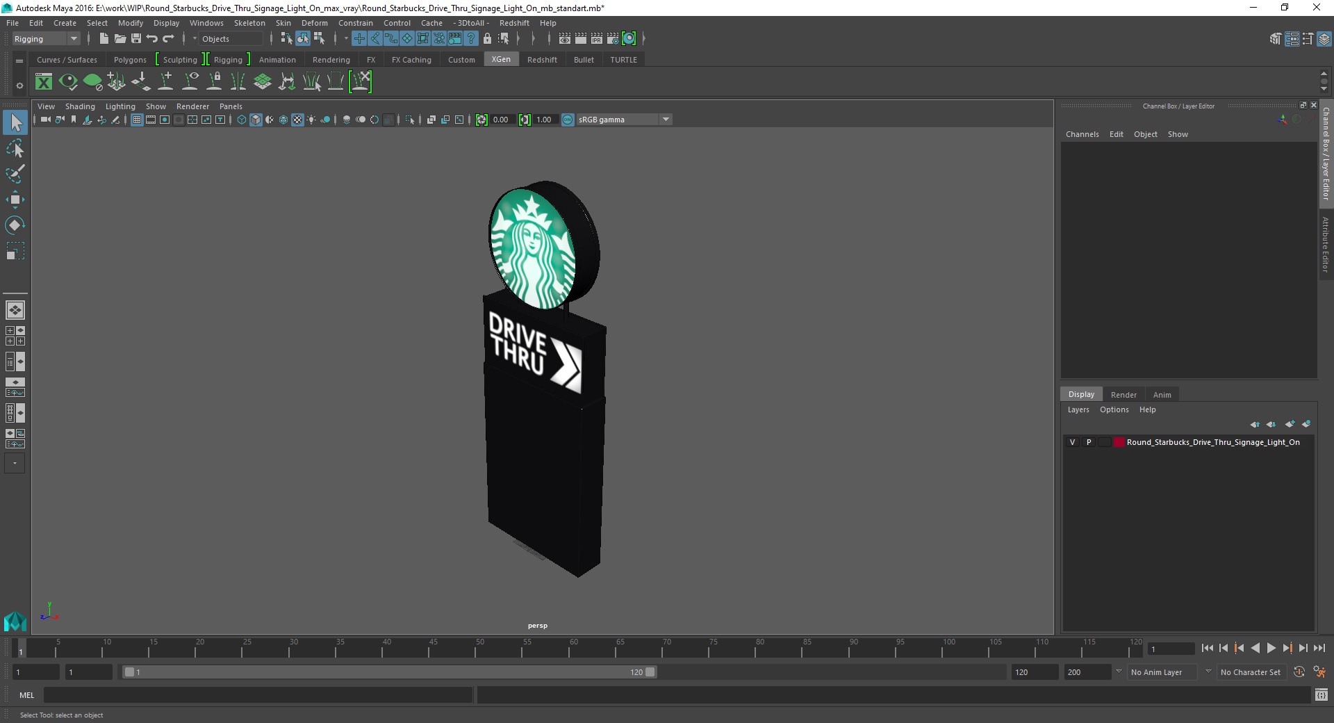Switch to the Polygons shelf tab

[130, 60]
